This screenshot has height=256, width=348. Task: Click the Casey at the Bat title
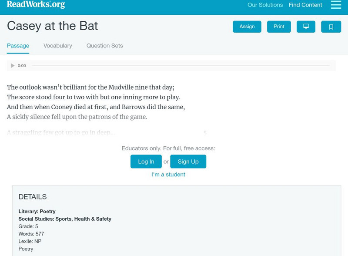tap(52, 26)
